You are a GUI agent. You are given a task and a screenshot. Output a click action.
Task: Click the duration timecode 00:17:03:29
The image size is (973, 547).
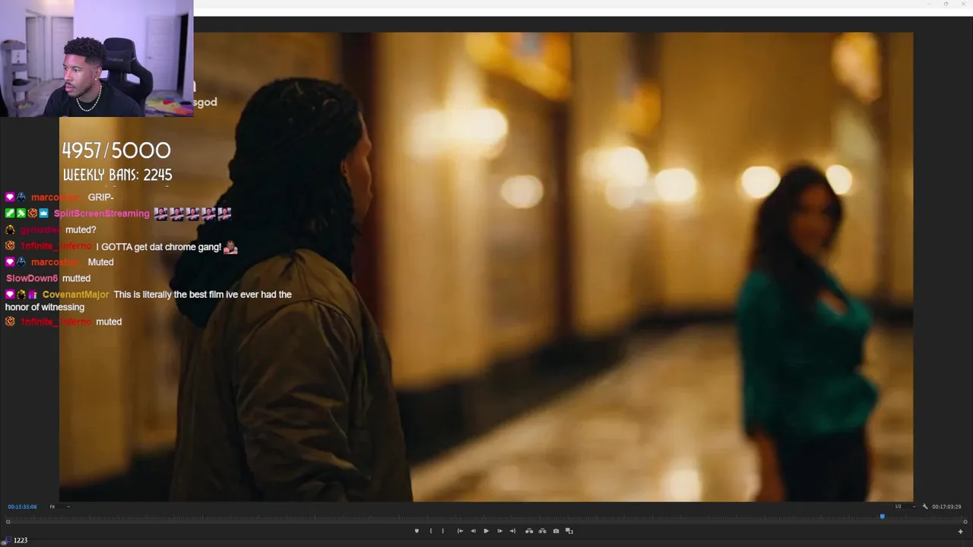point(946,507)
